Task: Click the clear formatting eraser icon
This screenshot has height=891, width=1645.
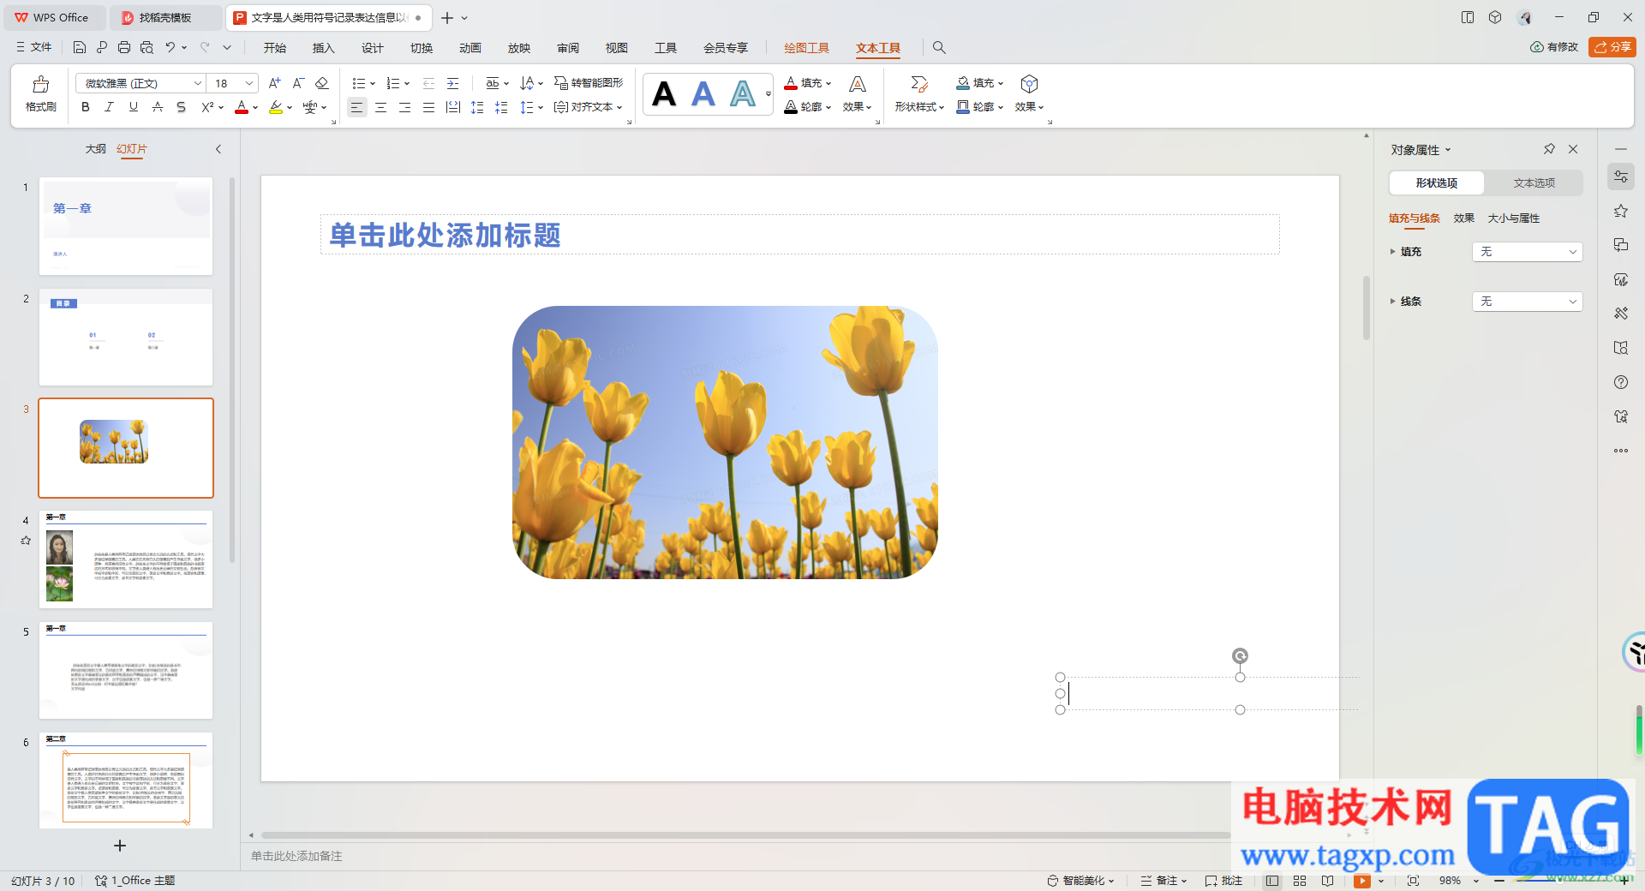Action: (322, 83)
